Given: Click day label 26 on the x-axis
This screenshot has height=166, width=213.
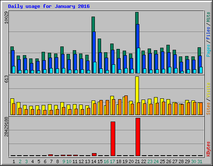Looking at the screenshot, I should point(168,161).
